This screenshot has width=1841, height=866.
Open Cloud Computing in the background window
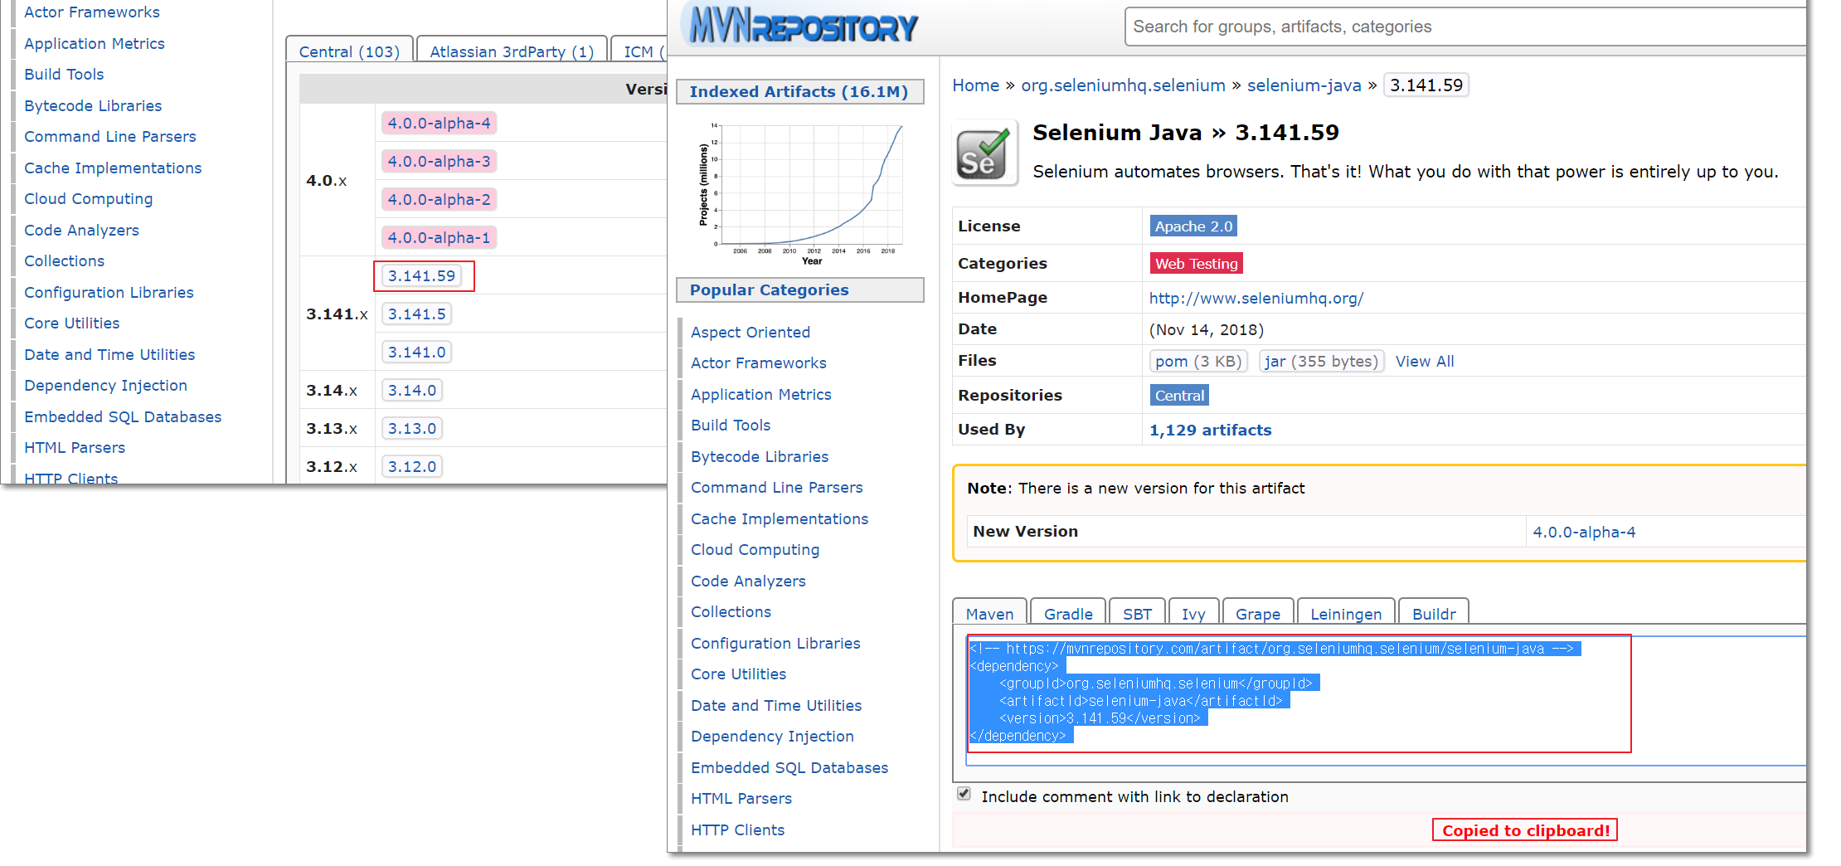(x=88, y=198)
